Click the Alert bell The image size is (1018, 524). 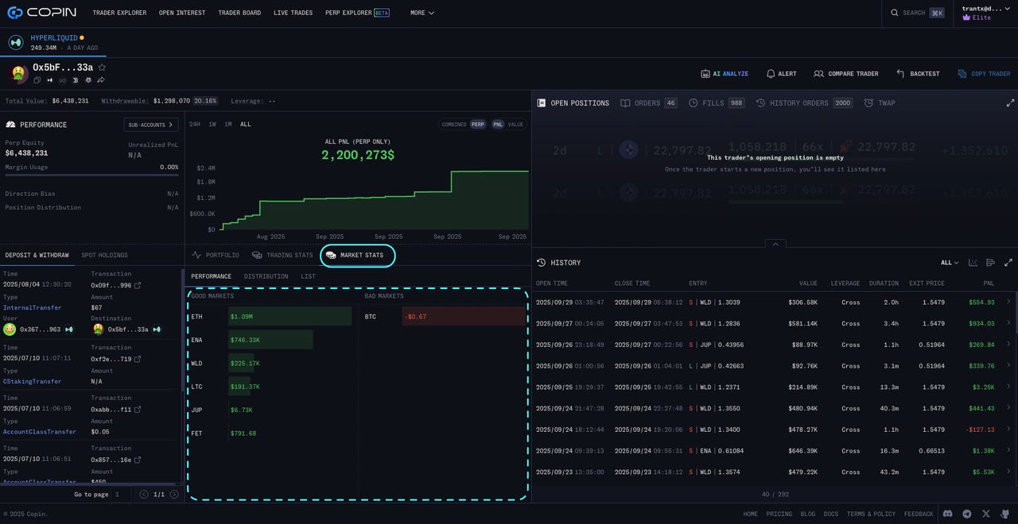781,74
